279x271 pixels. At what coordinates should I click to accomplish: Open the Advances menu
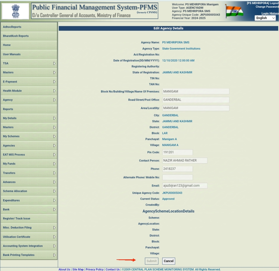tap(29, 182)
